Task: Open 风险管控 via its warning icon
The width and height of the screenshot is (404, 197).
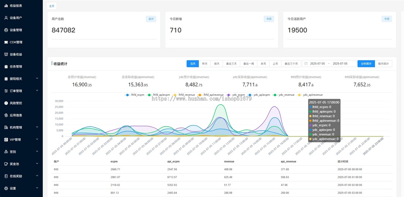Action: click(6, 103)
